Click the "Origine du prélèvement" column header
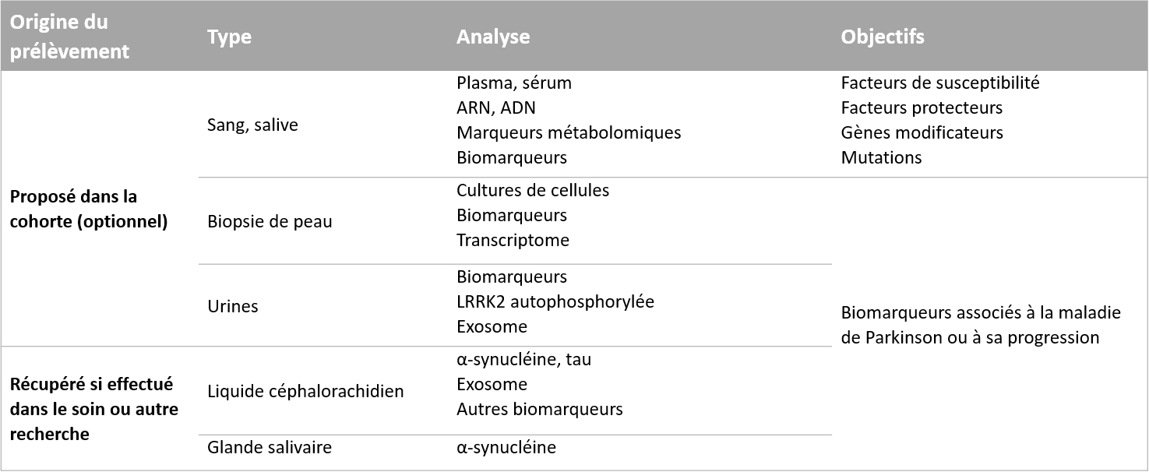 pos(69,37)
